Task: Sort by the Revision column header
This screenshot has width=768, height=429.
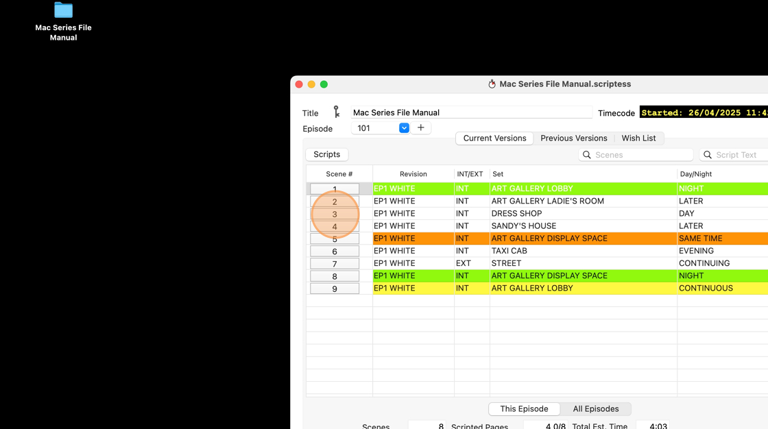Action: tap(413, 174)
